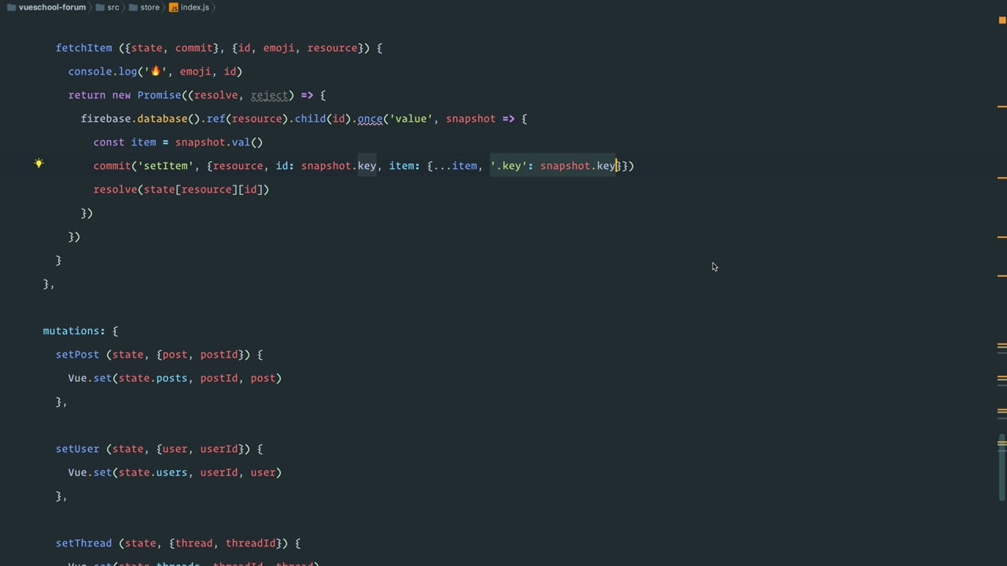Click firebase identifier in database call

[106, 119]
